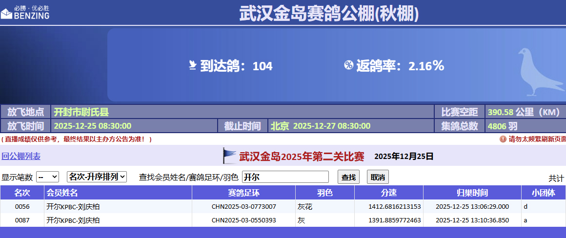Click the red warning exclamation icon
566x238 pixels.
503,139
